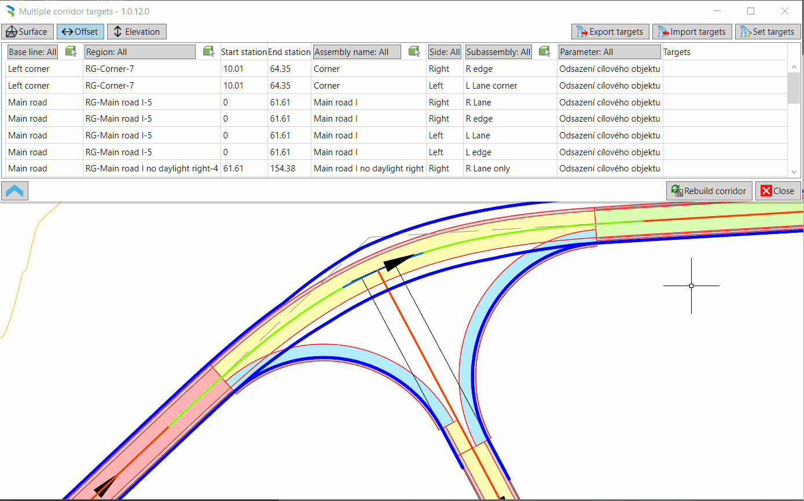
Task: Toggle the Offset target type
Action: [80, 32]
